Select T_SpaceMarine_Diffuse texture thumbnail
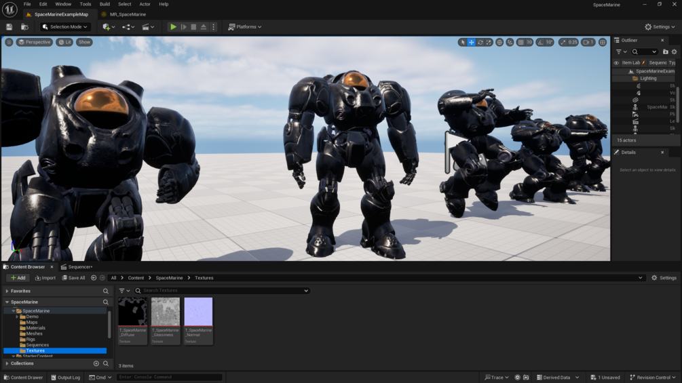The width and height of the screenshot is (682, 383). click(132, 321)
